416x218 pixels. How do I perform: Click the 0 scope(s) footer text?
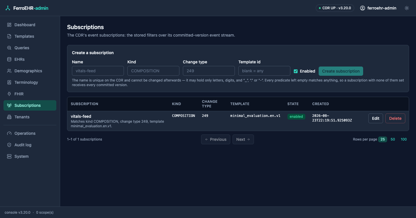click(45, 213)
